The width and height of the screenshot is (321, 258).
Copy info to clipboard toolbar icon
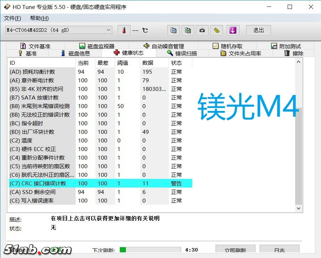pyautogui.click(x=173, y=30)
